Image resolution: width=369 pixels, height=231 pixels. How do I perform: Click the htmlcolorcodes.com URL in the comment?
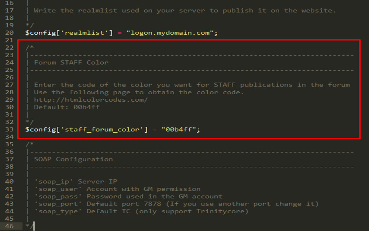point(91,100)
